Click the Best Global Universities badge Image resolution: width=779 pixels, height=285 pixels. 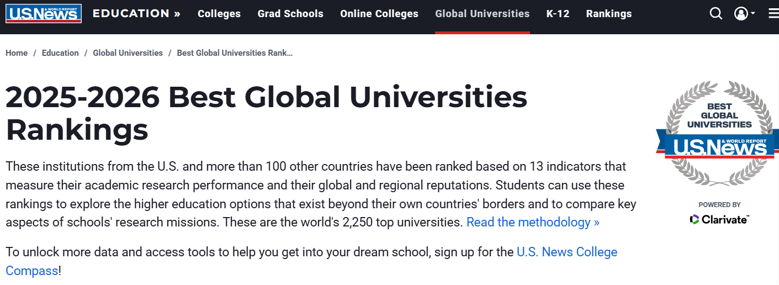coord(717,133)
